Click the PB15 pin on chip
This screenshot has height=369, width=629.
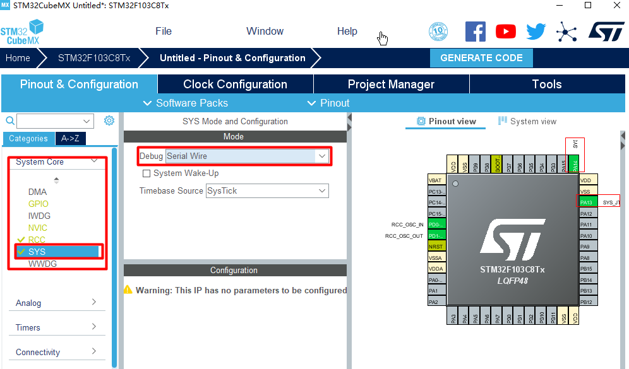coord(588,269)
